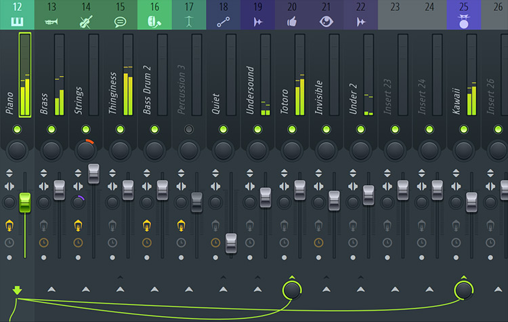
Task: Mute the Thinginess mixer track
Action: pyautogui.click(x=120, y=129)
